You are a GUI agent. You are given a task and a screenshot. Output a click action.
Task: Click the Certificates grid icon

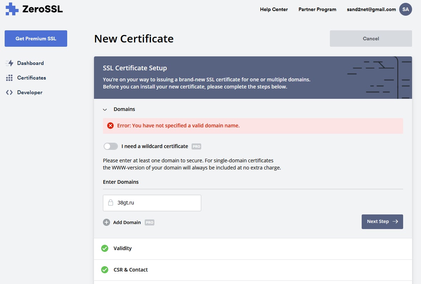point(9,78)
